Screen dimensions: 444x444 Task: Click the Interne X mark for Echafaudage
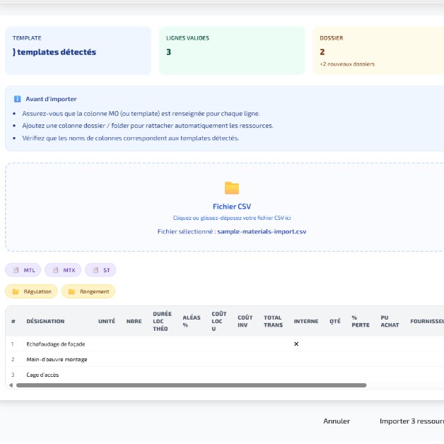click(x=296, y=344)
